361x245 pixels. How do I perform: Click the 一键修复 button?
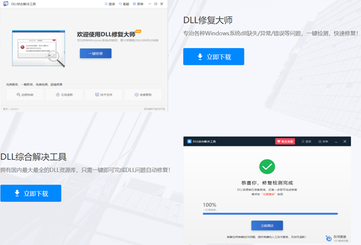click(96, 53)
